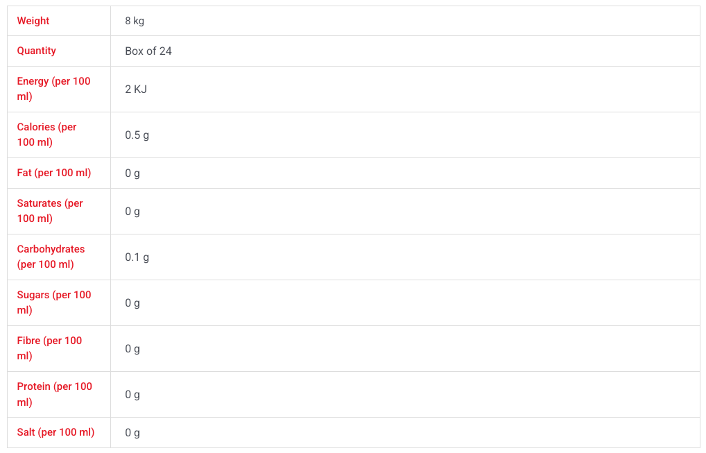Viewport: 706px width, 453px height.
Task: Click the Sugars (per 100 ml) label
Action: click(x=54, y=302)
